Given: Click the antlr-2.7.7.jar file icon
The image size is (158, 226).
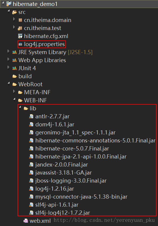Looking at the screenshot, I should pos(31,116).
